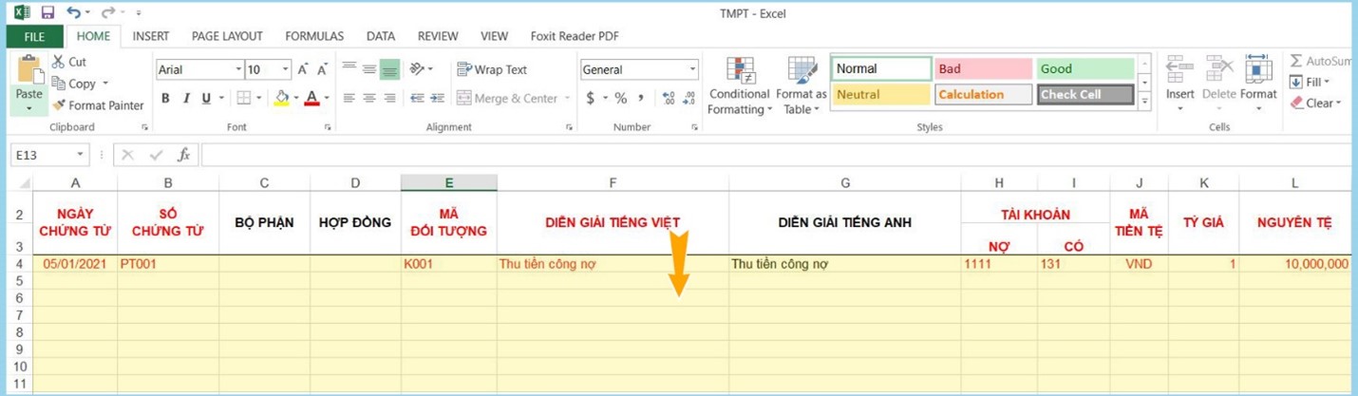This screenshot has height=396, width=1358.
Task: Switch to the PAGE LAYOUT tab
Action: (x=227, y=36)
